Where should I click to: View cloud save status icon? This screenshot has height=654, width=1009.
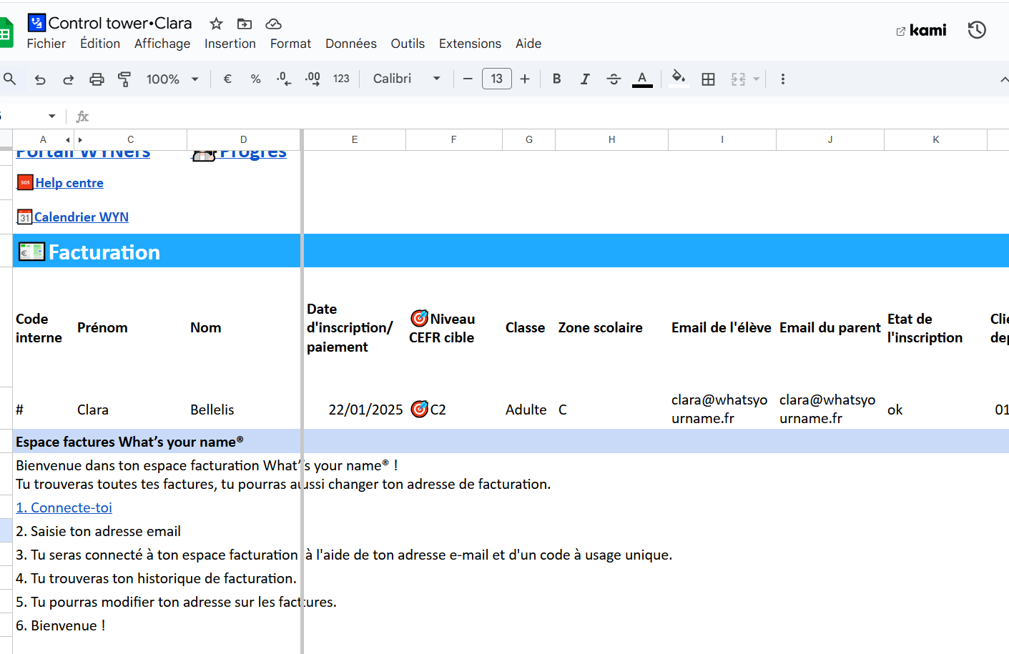click(x=273, y=24)
